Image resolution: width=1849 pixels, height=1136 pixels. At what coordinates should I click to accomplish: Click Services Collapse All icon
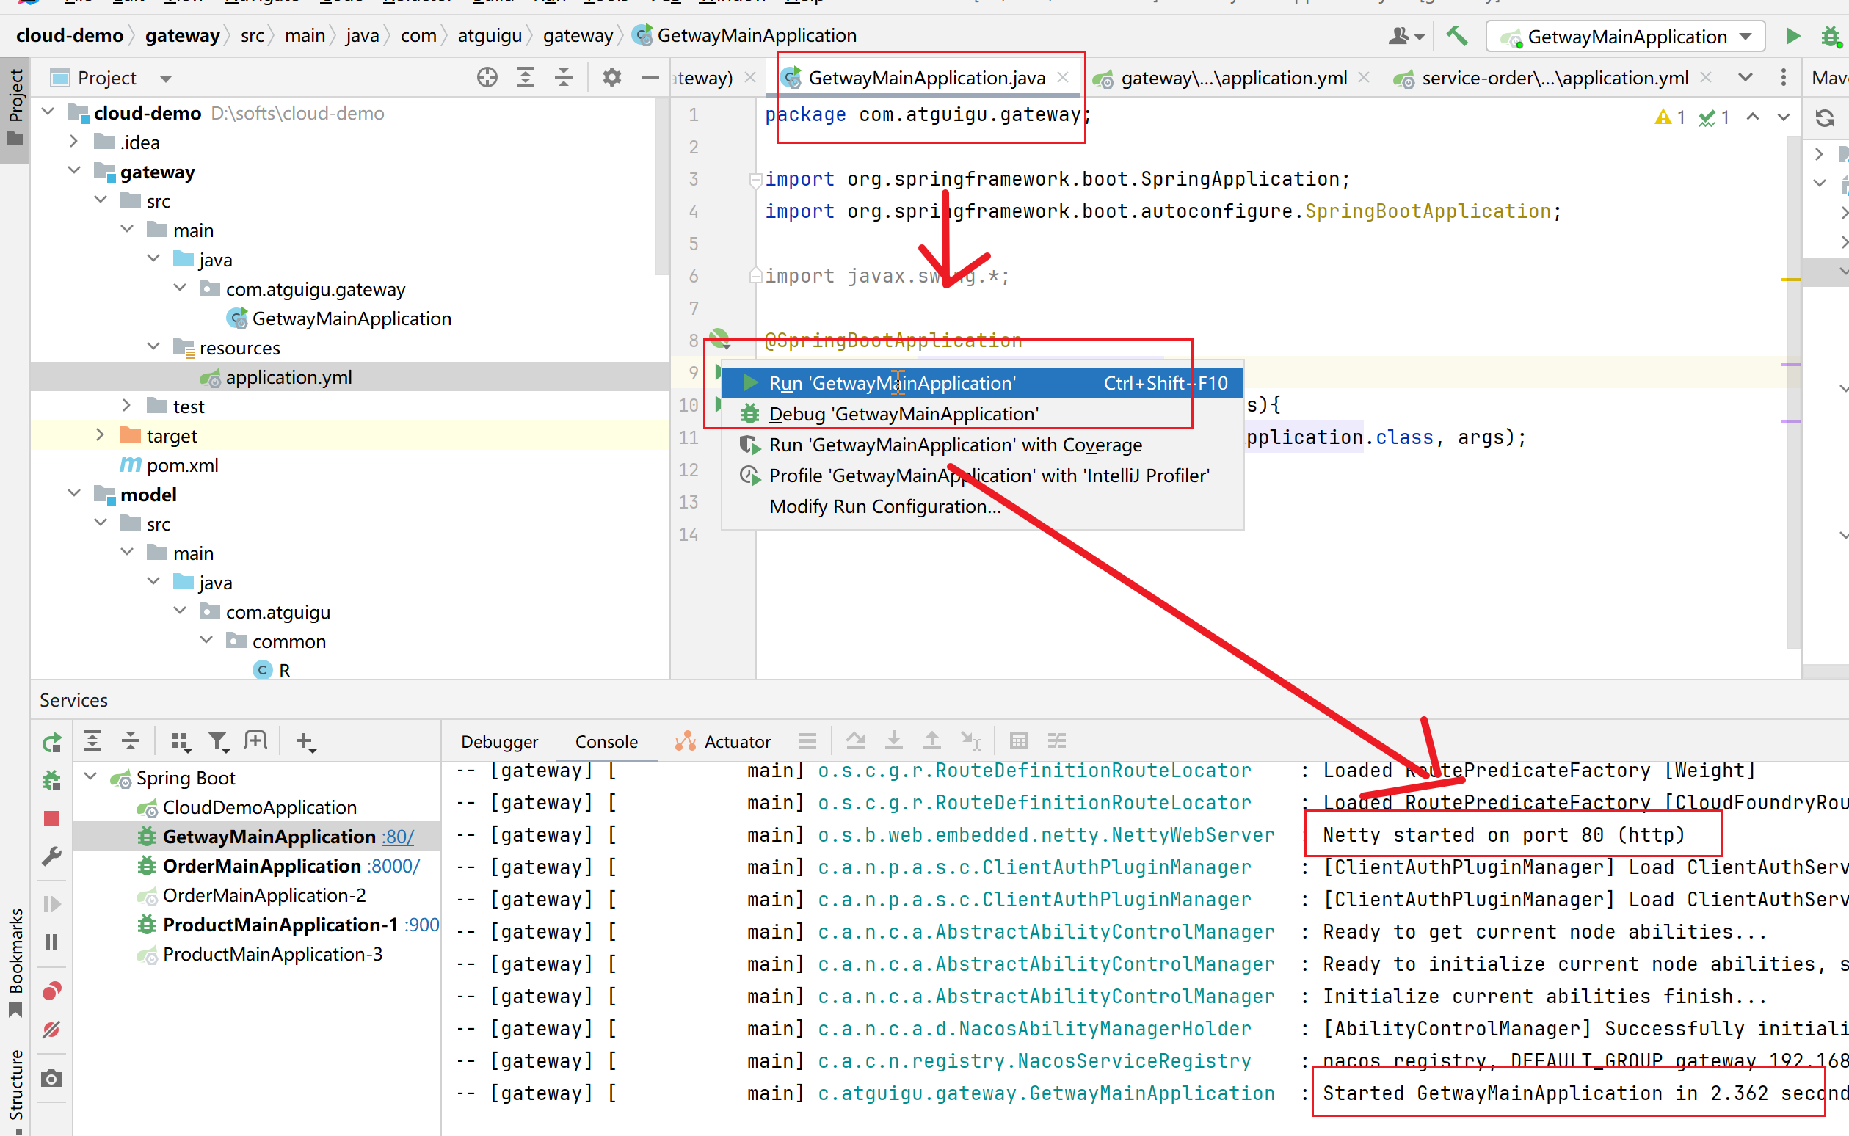pyautogui.click(x=131, y=740)
